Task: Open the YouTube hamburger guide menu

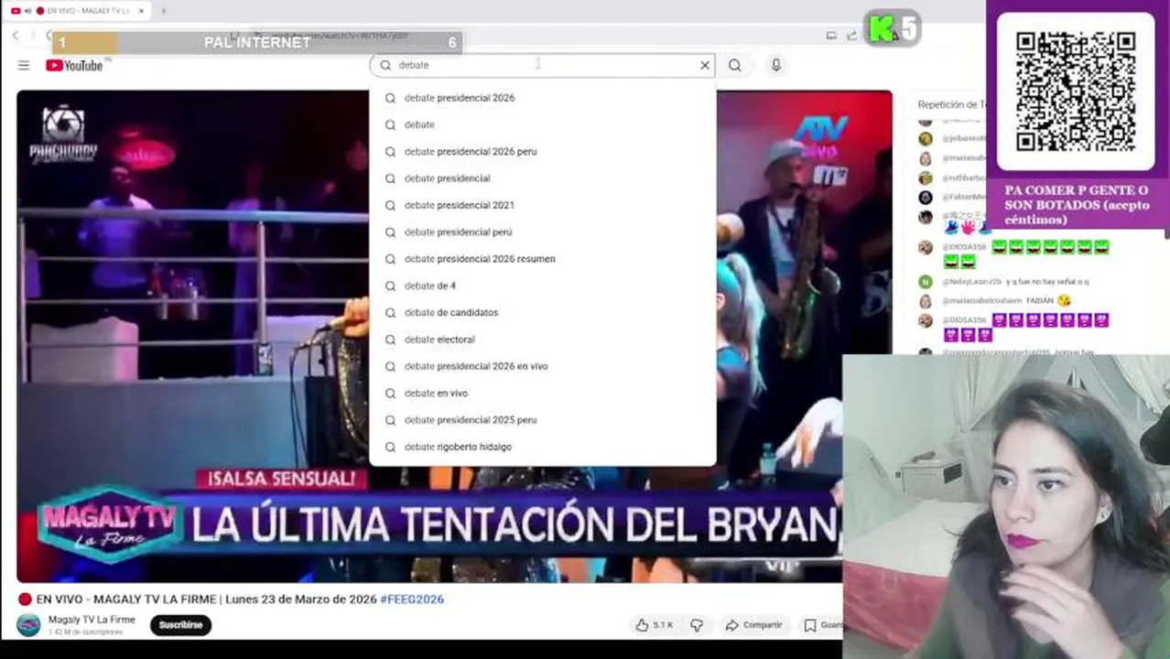Action: click(24, 65)
